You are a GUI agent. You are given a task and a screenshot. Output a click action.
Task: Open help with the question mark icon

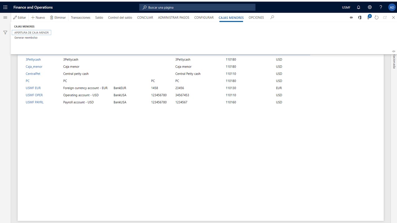[x=381, y=7]
